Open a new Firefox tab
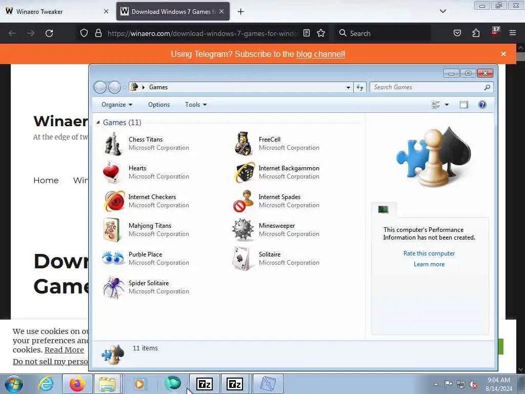This screenshot has width=525, height=394. point(241,12)
